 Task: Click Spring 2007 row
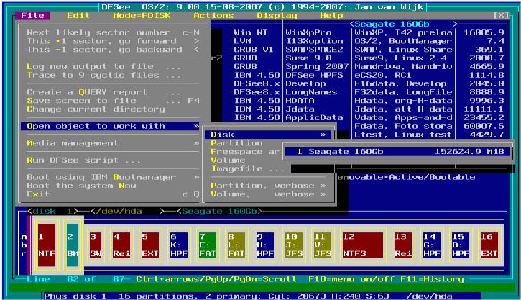369,66
